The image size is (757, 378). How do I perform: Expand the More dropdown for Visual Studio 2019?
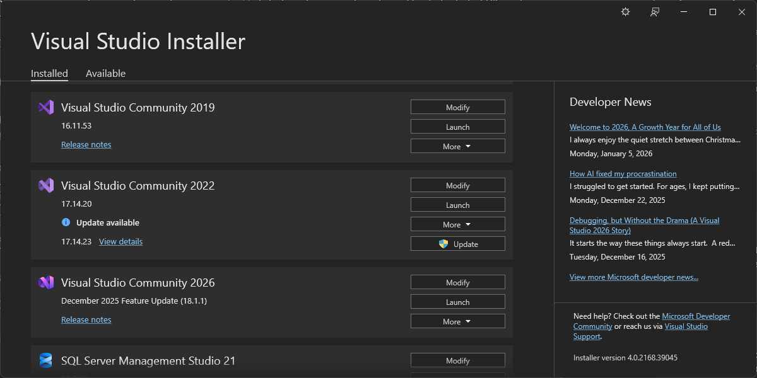pos(457,146)
